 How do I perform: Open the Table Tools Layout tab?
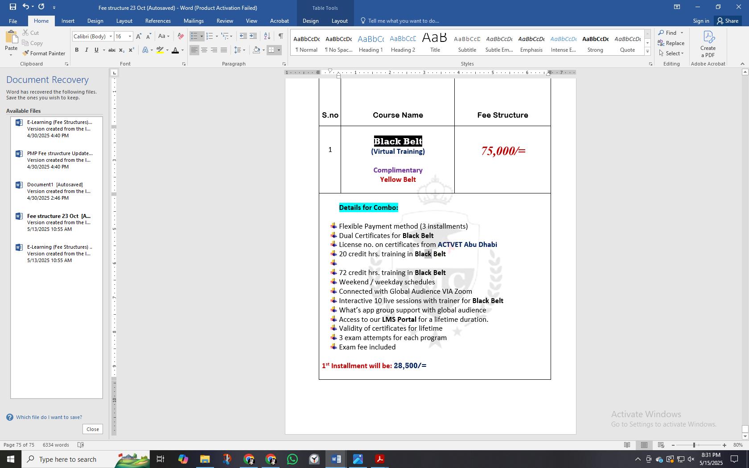[339, 21]
